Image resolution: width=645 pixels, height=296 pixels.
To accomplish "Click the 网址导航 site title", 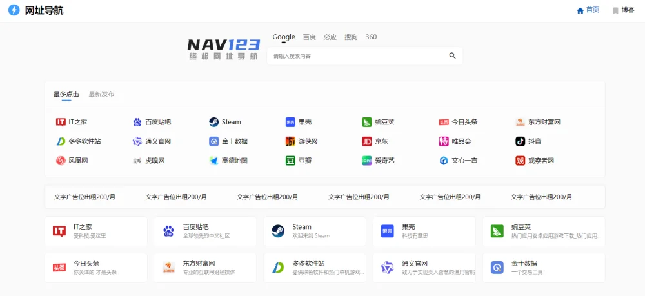I will (44, 10).
